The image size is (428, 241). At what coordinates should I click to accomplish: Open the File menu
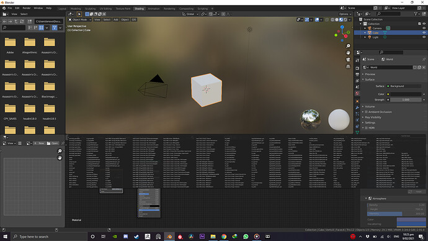click(10, 8)
